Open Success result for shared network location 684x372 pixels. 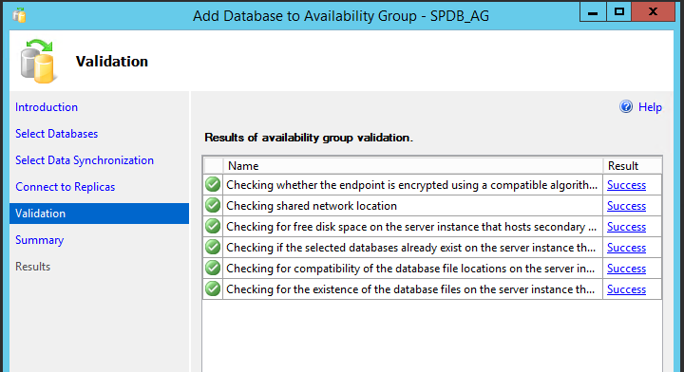pyautogui.click(x=626, y=206)
